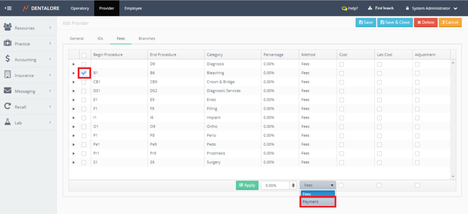Click the percentage input field
The width and height of the screenshot is (468, 214).
[x=275, y=185]
